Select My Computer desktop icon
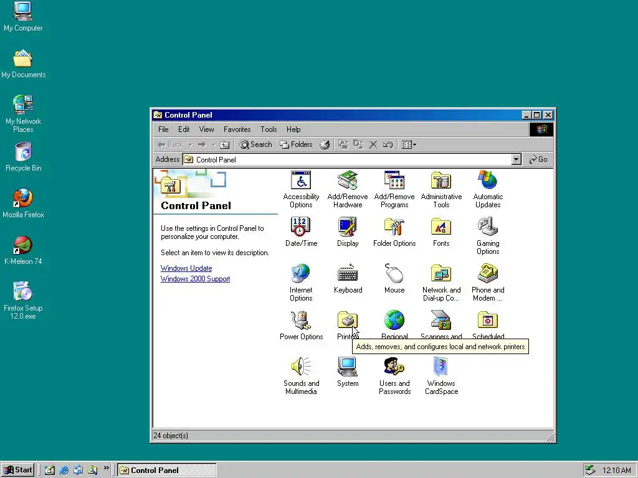 [23, 16]
